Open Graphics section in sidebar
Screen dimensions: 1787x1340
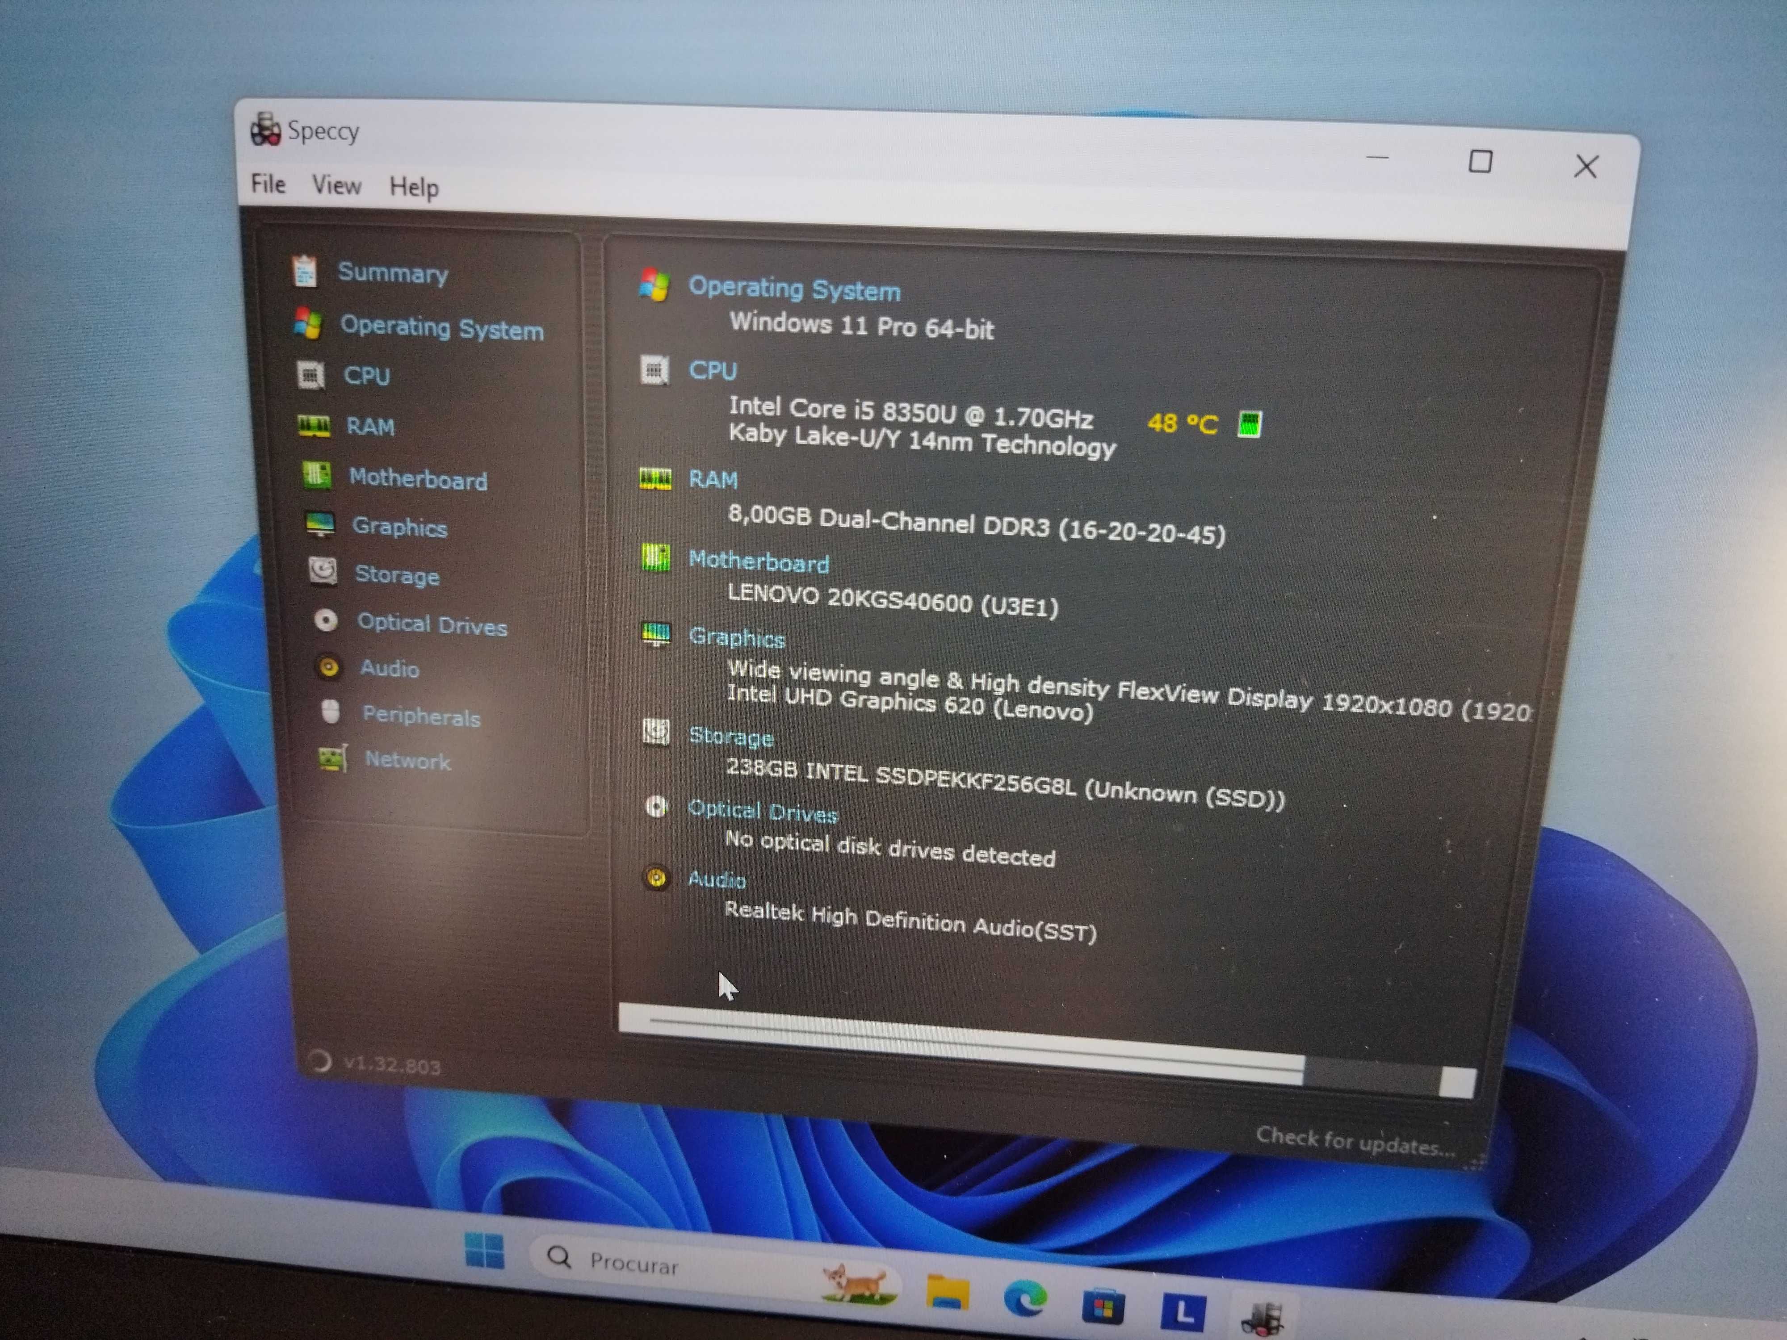click(399, 527)
